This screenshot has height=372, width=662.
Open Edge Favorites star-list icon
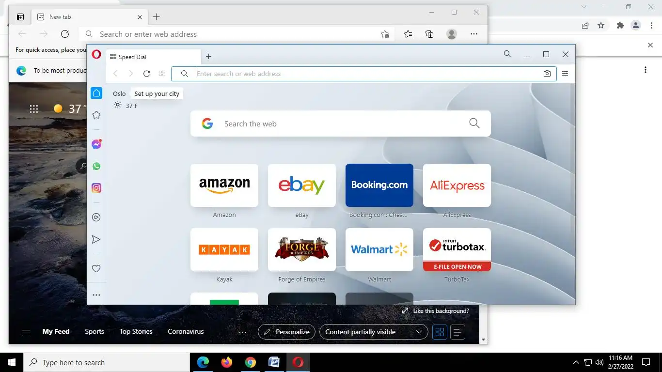(408, 34)
